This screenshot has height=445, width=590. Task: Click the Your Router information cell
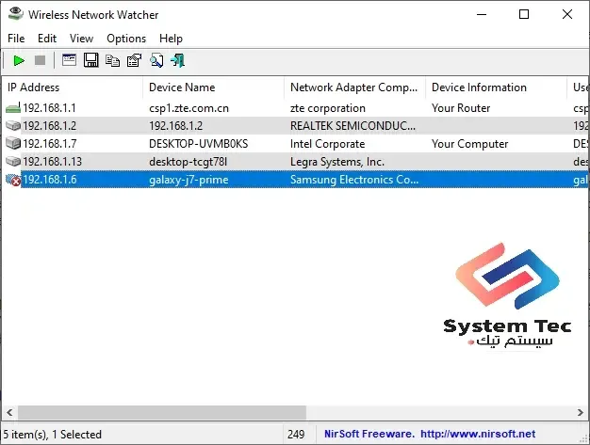[x=461, y=108]
